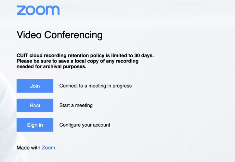The image size is (235, 162).
Task: Click the 'Made with' footer text
Action: point(29,148)
